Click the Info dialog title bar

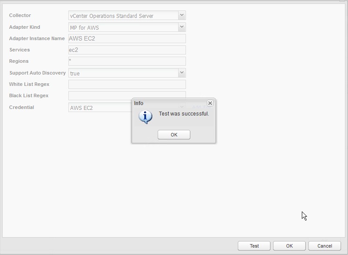[x=170, y=103]
